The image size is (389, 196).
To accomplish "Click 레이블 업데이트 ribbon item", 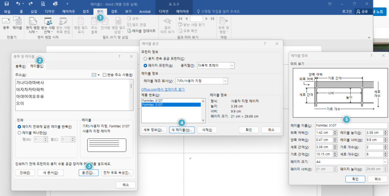I will (142, 31).
